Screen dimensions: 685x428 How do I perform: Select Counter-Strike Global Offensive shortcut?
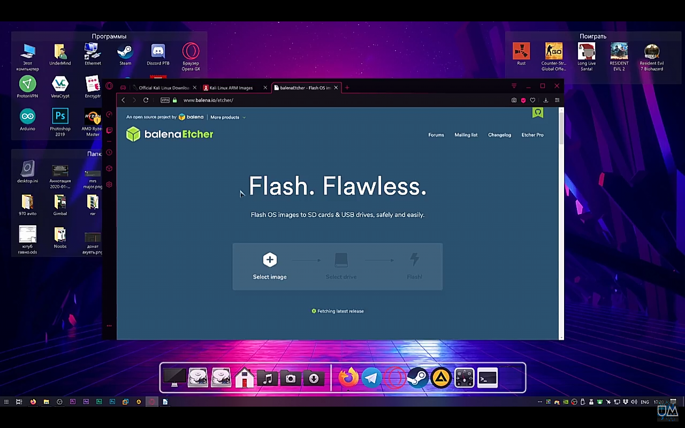tap(554, 57)
